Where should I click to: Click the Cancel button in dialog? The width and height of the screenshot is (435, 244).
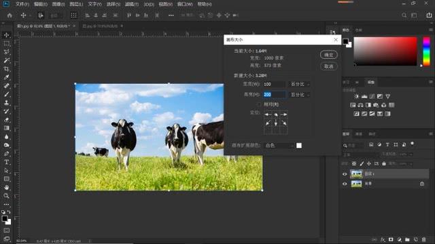(x=329, y=66)
